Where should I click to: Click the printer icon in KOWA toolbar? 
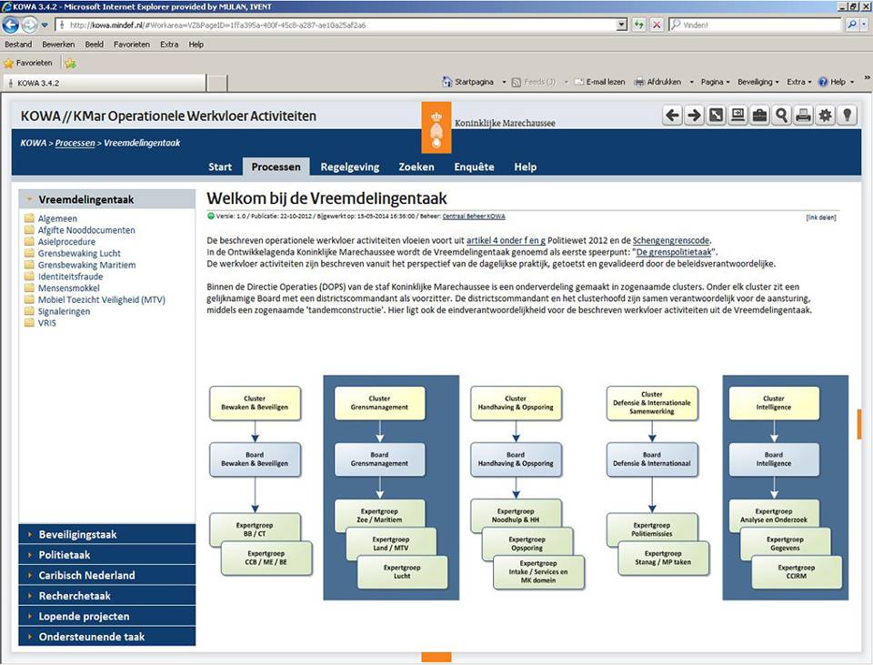tap(803, 115)
